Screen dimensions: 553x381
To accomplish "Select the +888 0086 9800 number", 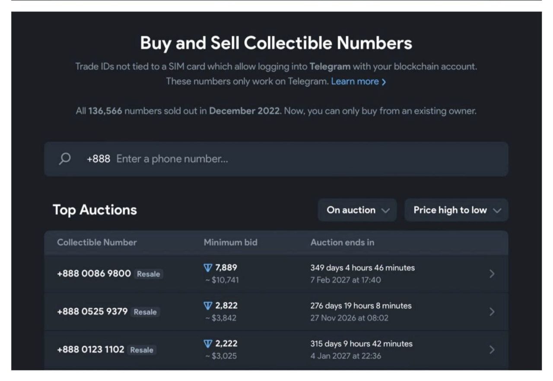I will tap(94, 274).
